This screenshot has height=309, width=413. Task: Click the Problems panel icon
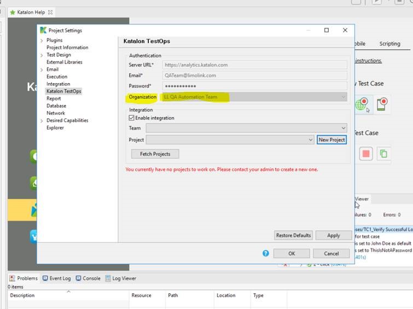[x=12, y=278]
